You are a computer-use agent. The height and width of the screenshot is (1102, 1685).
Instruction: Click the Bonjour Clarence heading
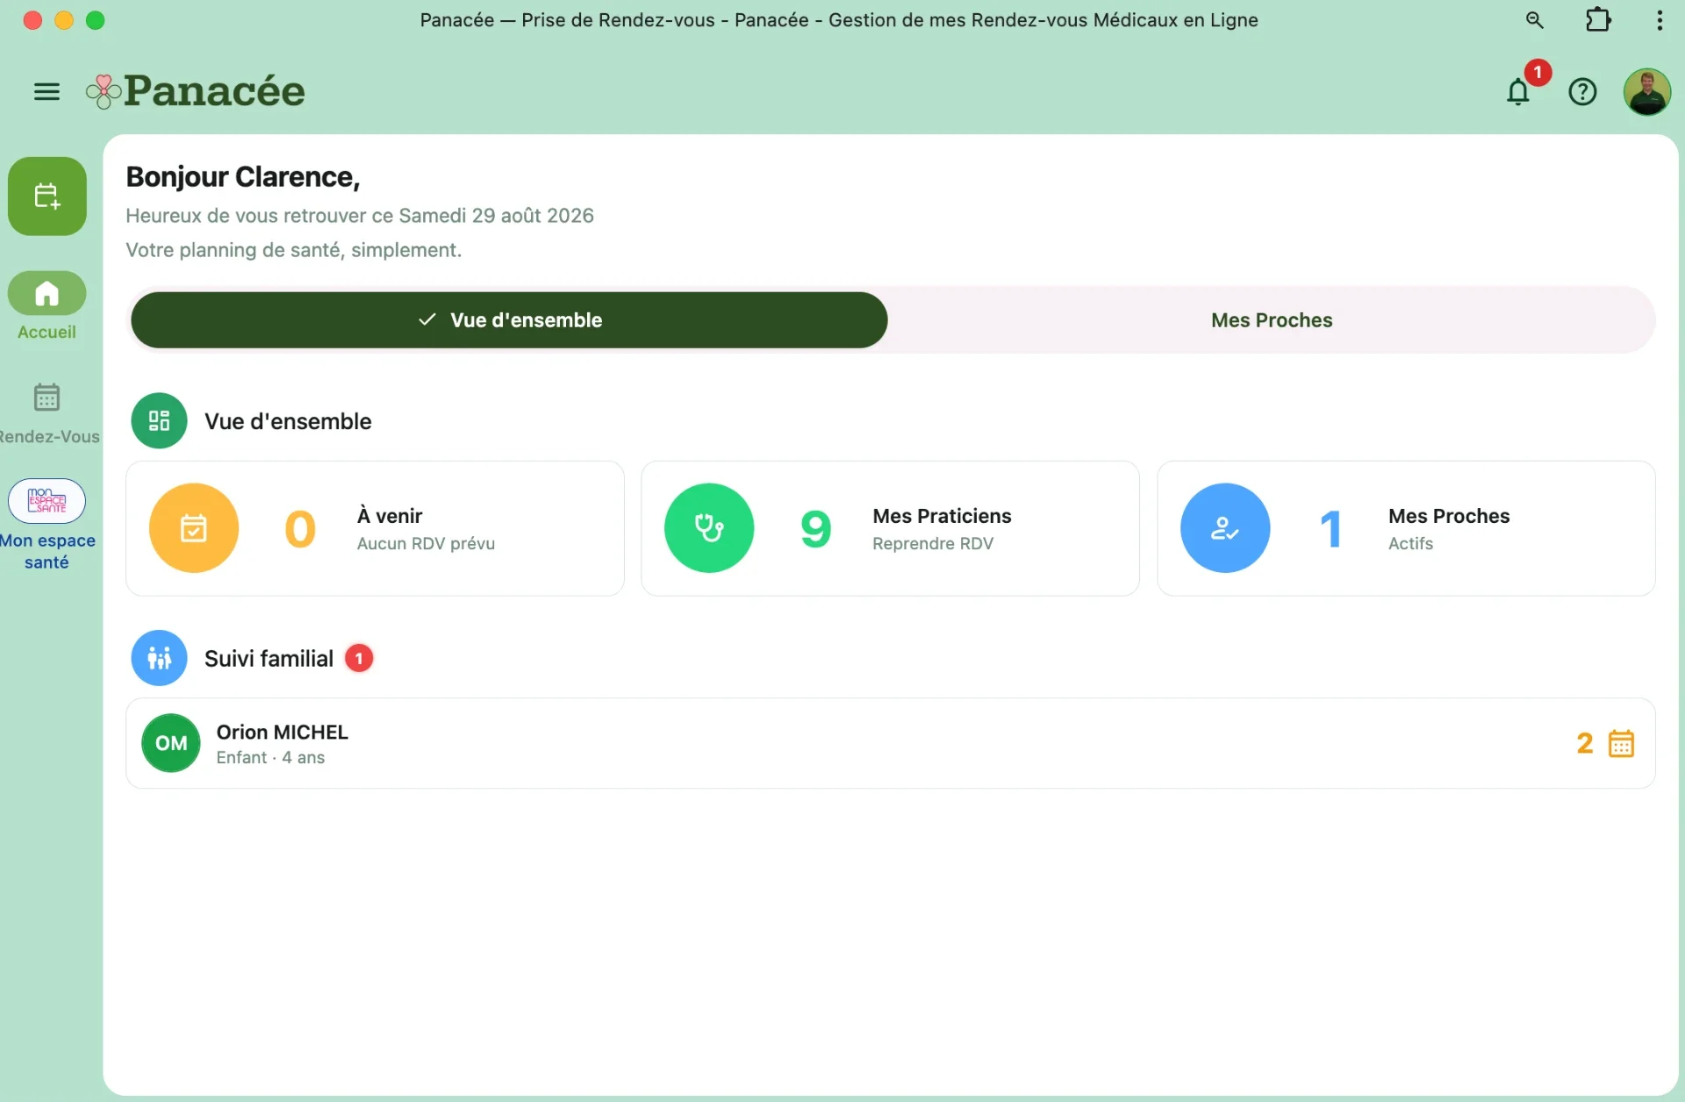point(243,177)
